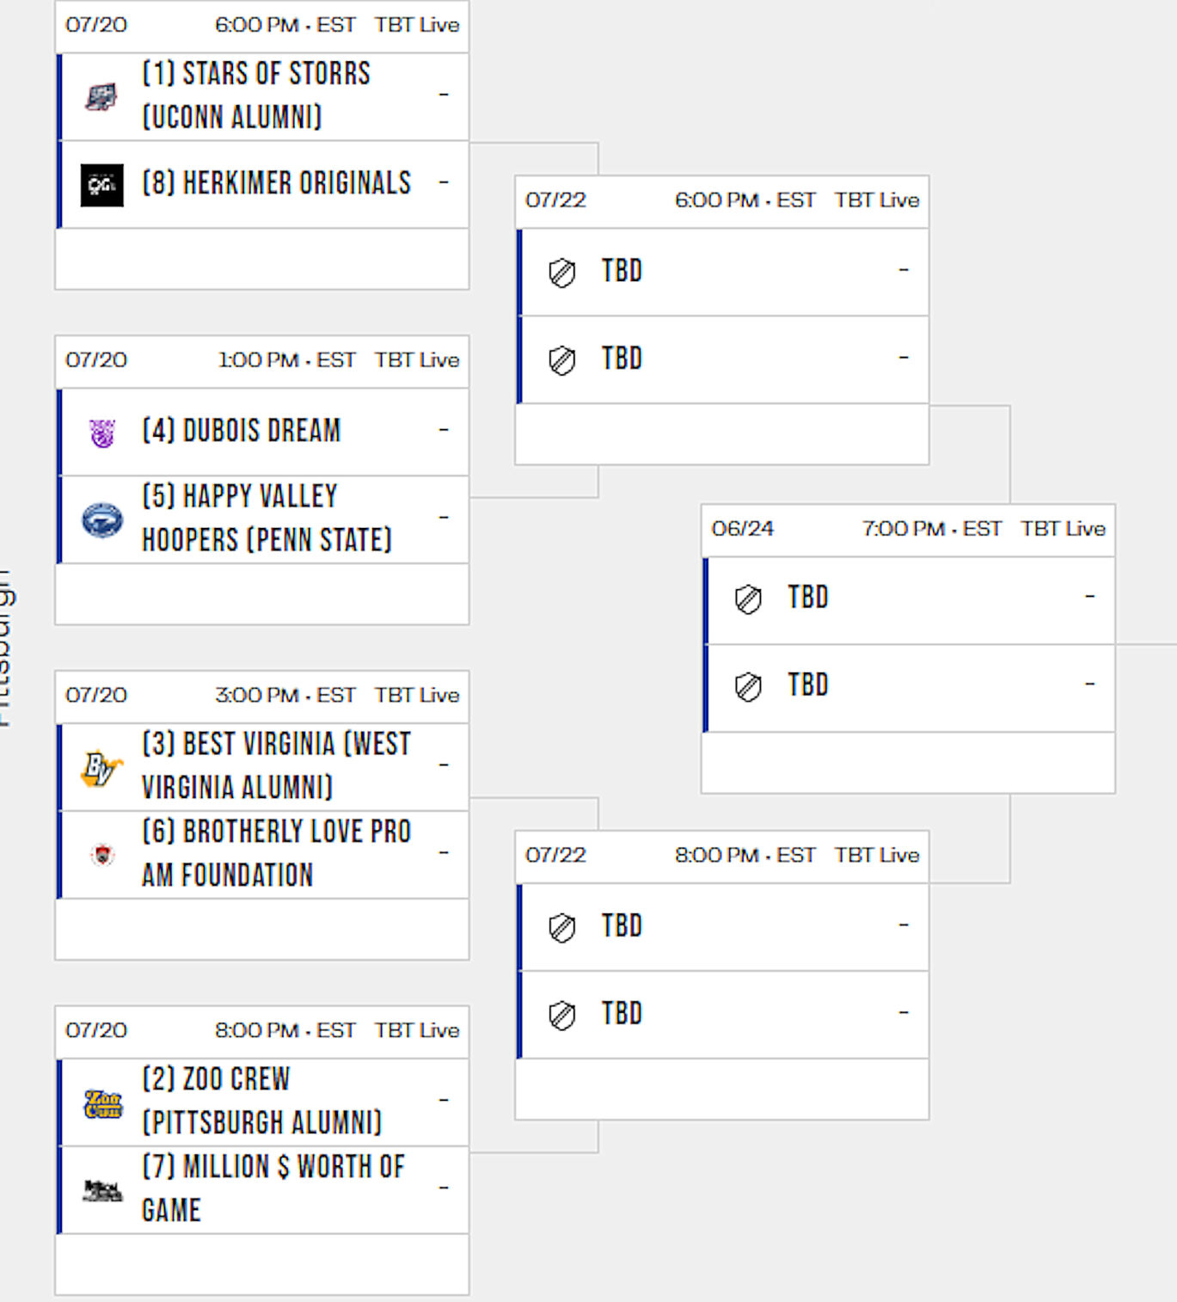The height and width of the screenshot is (1302, 1177).
Task: Click the Brotherly Love Pro Am logo
Action: point(102,855)
